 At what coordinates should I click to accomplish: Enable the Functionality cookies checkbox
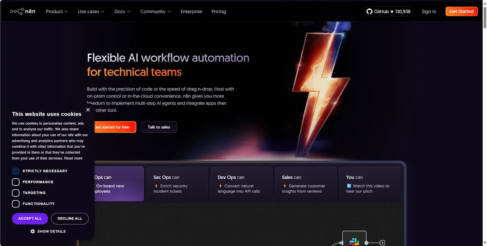[x=16, y=204]
